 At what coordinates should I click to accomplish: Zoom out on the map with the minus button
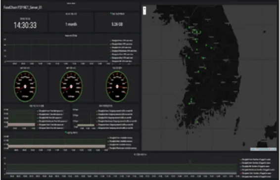point(144,12)
